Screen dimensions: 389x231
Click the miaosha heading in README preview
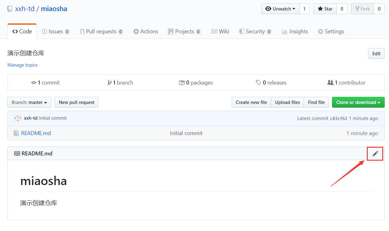43,181
